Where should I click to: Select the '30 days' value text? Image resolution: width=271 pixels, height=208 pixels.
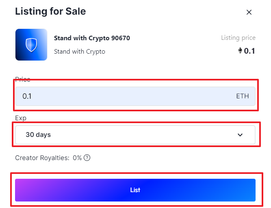[38, 135]
